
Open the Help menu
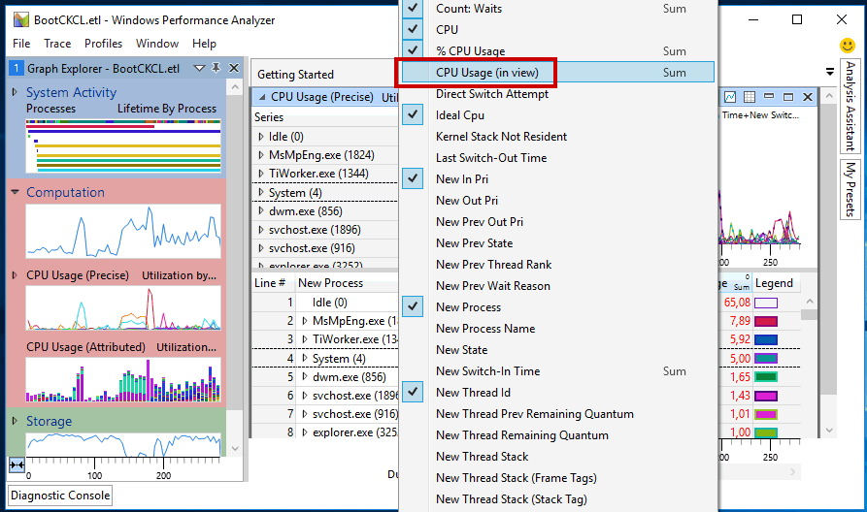[x=204, y=44]
